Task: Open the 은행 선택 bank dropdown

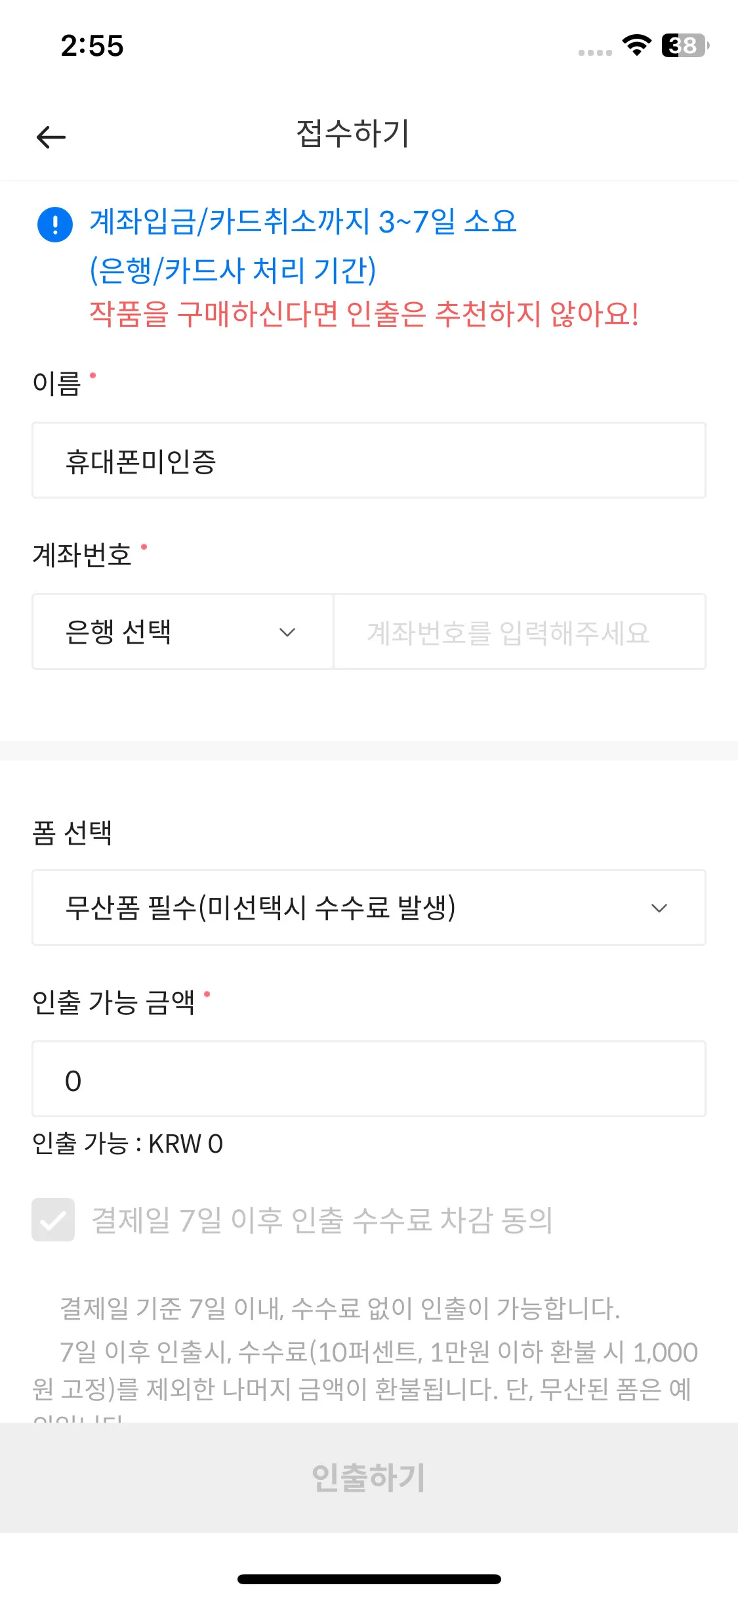Action: point(183,632)
